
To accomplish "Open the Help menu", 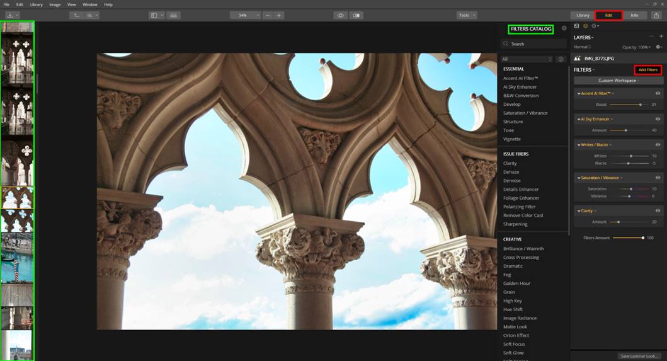I will [108, 4].
